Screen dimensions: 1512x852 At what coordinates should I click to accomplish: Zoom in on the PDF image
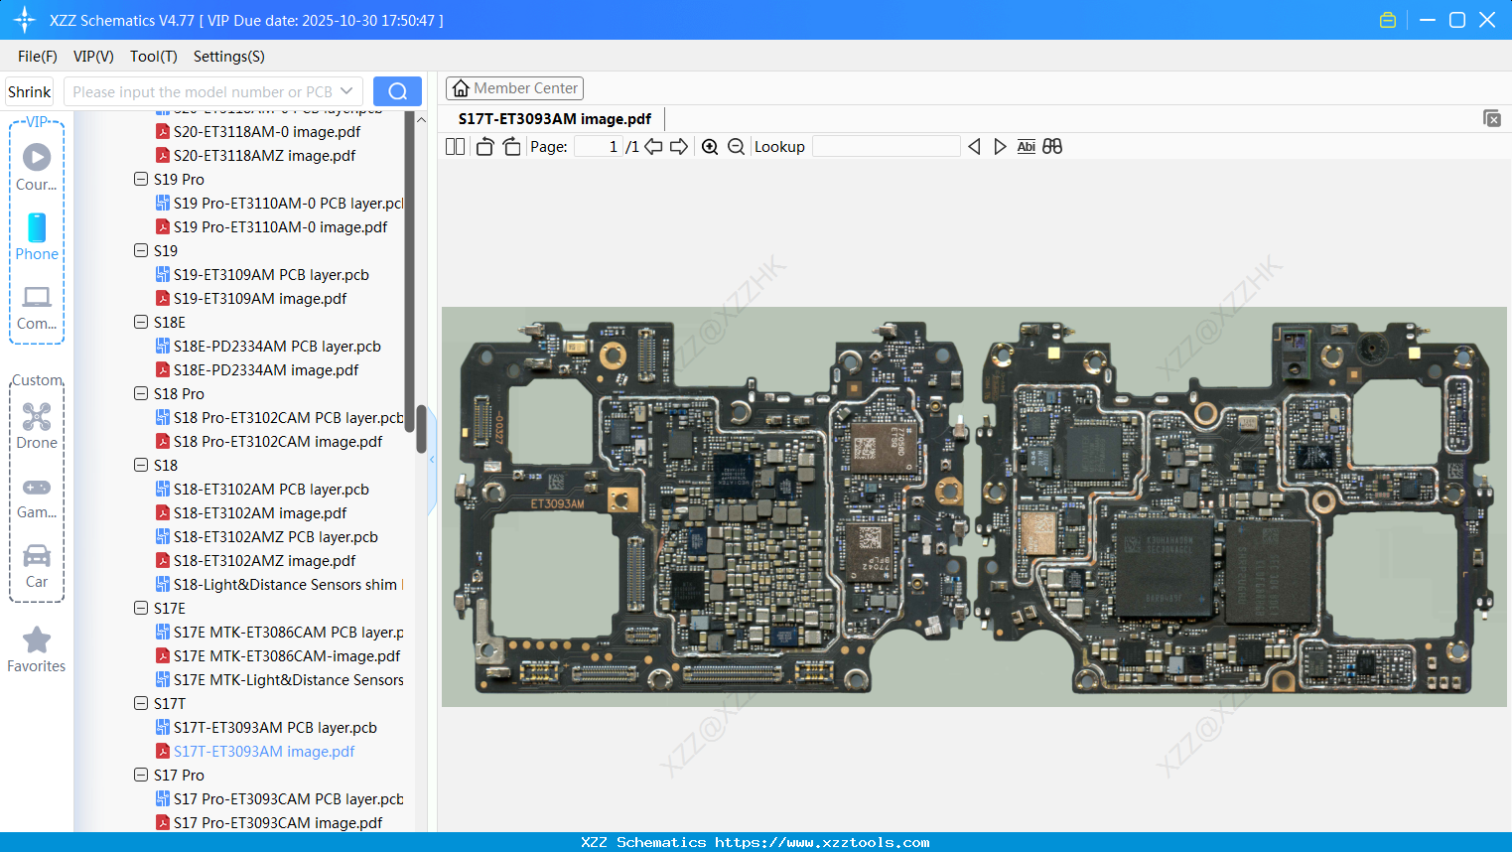[x=710, y=146]
